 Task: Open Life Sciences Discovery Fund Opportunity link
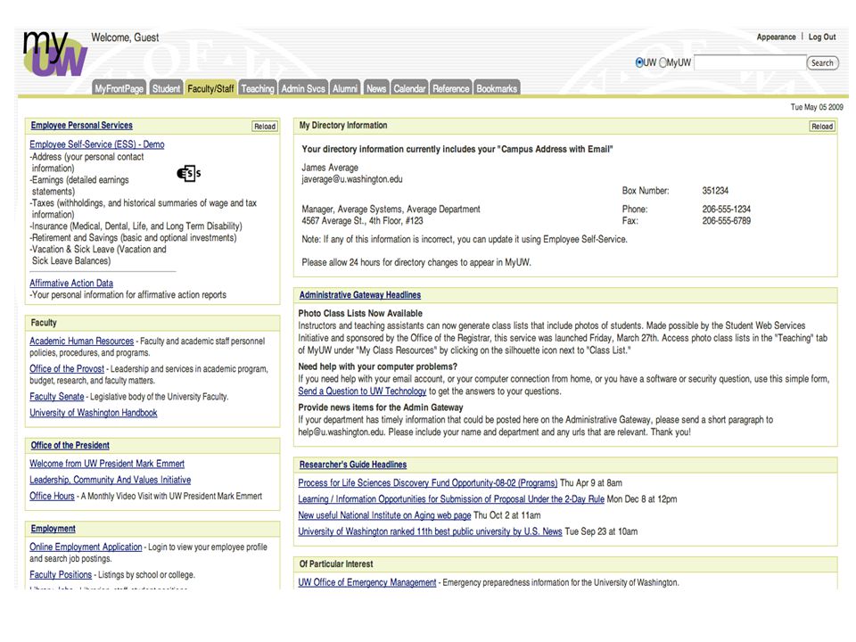[427, 482]
